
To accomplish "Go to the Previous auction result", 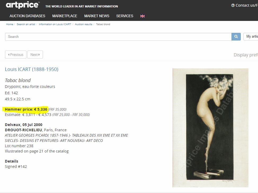I will (16, 55).
